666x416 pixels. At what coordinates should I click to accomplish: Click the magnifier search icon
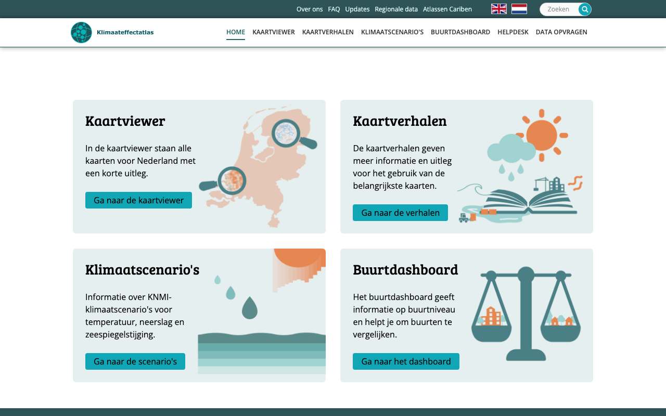585,9
